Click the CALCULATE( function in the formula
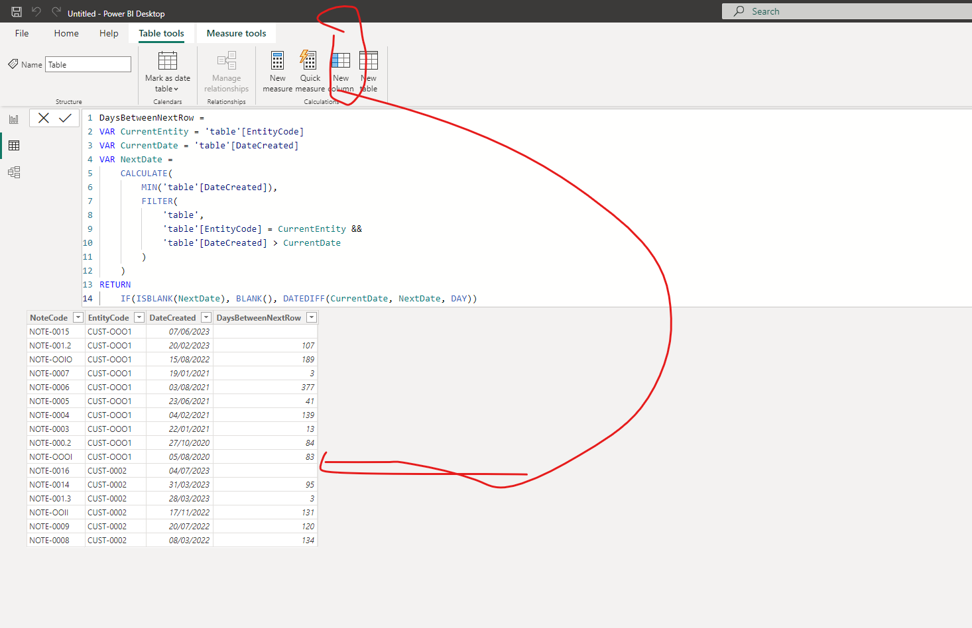This screenshot has width=972, height=628. click(x=147, y=174)
